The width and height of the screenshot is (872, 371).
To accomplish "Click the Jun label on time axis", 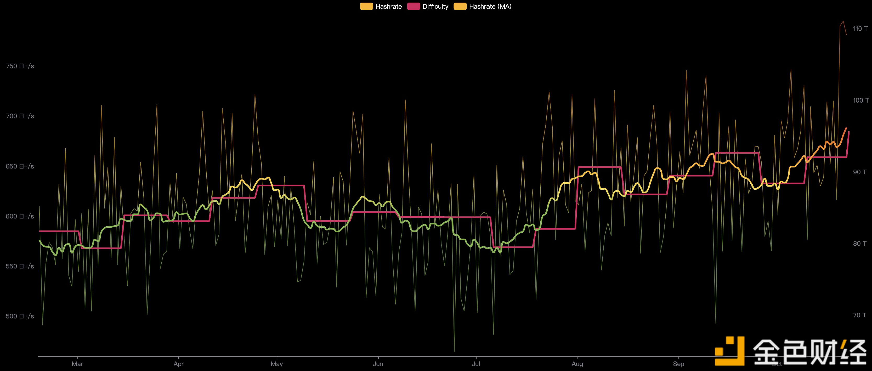I will (378, 364).
